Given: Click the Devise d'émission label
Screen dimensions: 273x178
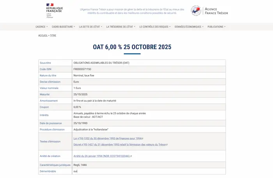Looking at the screenshot, I should tap(50, 82).
